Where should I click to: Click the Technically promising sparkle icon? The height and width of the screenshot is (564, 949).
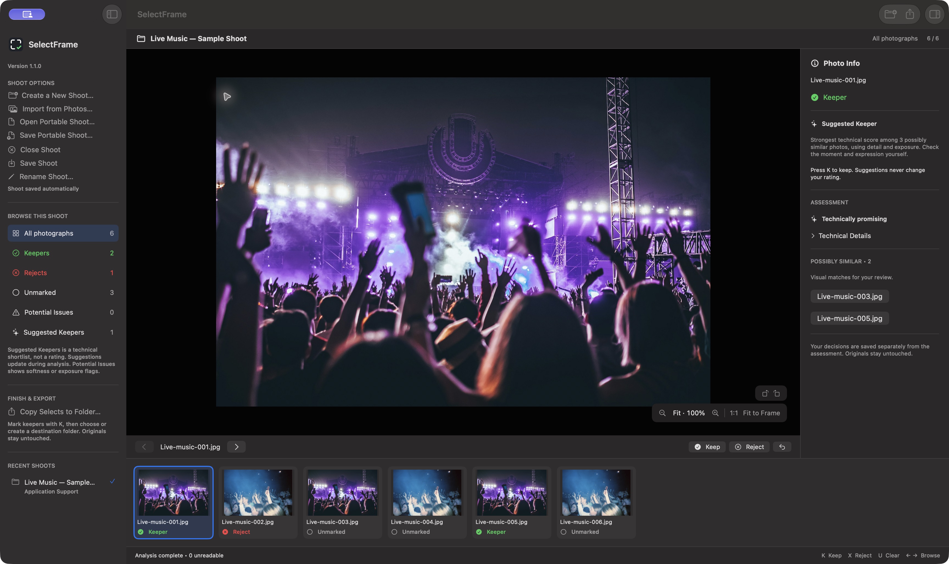pos(814,219)
